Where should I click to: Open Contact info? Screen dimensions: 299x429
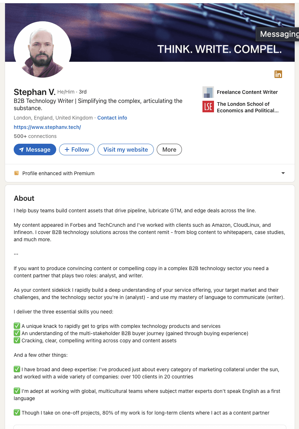112,118
